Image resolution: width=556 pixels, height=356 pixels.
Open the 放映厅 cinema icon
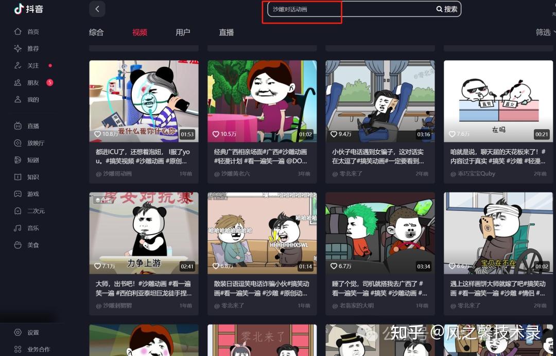coord(19,143)
